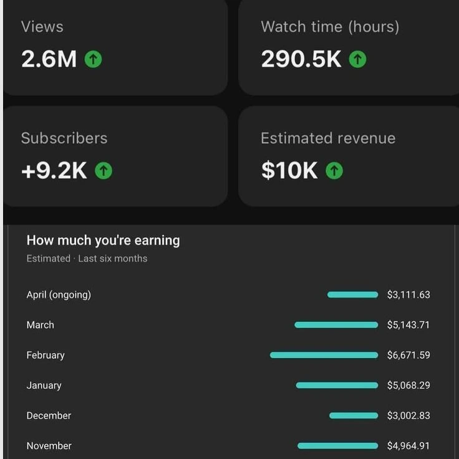Viewport: 459px width, 459px height.
Task: Open the Views metric label
Action: pos(42,27)
